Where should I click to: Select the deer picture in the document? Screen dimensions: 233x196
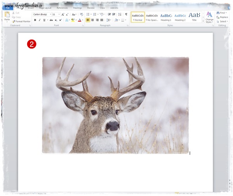(115, 105)
